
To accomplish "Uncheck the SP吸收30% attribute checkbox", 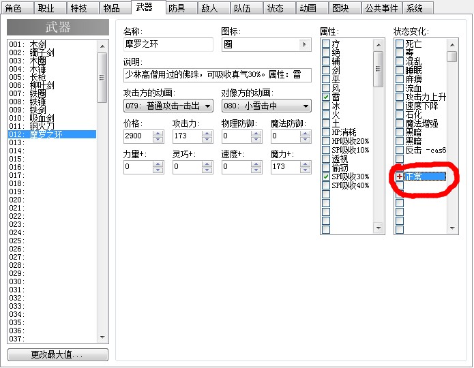I will [326, 177].
